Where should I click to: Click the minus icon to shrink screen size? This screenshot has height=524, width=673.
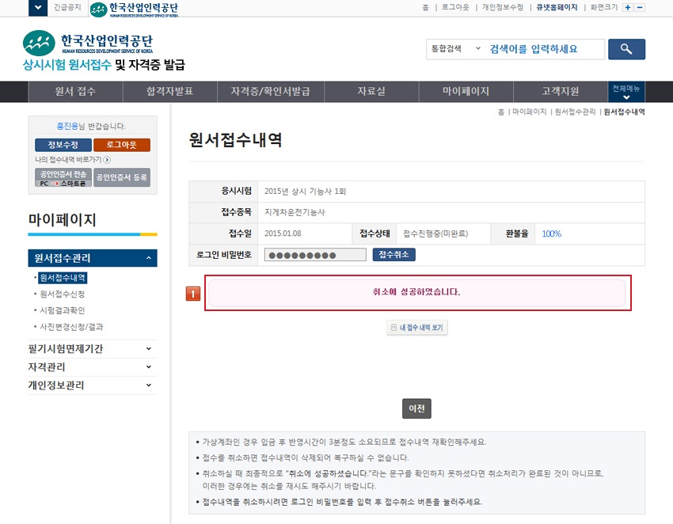coord(640,7)
